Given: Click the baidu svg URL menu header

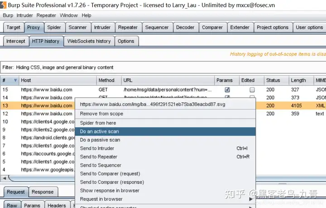Looking at the screenshot, I should click(x=165, y=104).
